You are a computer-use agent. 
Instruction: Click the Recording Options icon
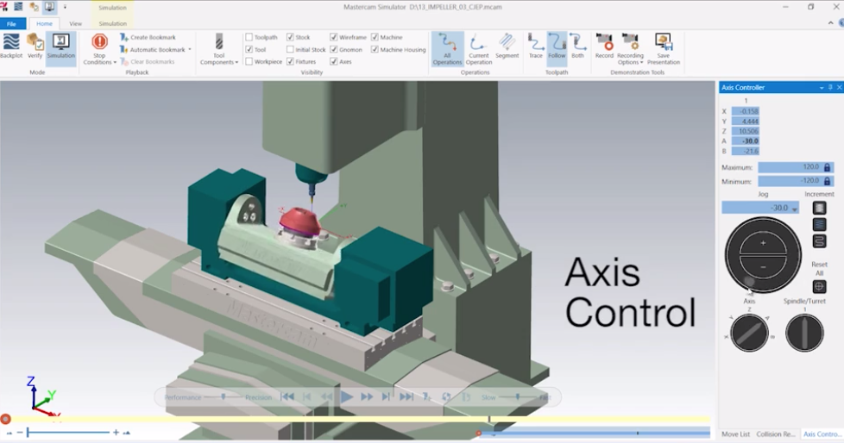[630, 42]
